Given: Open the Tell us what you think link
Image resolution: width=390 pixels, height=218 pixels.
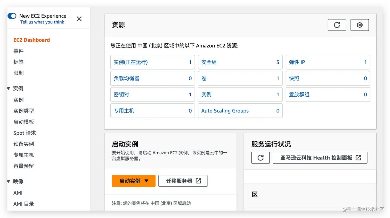Looking at the screenshot, I should click(x=42, y=22).
